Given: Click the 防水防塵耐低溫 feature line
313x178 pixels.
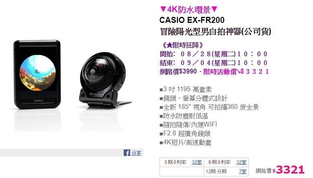Looking at the screenshot, I should click(x=184, y=116).
